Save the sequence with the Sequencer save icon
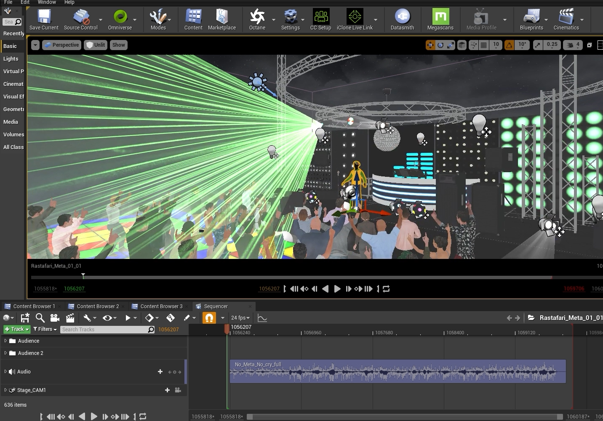The height and width of the screenshot is (421, 603). pyautogui.click(x=25, y=318)
